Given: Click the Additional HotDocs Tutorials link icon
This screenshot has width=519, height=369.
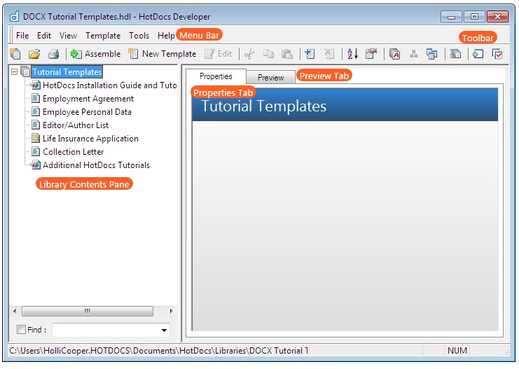Looking at the screenshot, I should pyautogui.click(x=36, y=165).
